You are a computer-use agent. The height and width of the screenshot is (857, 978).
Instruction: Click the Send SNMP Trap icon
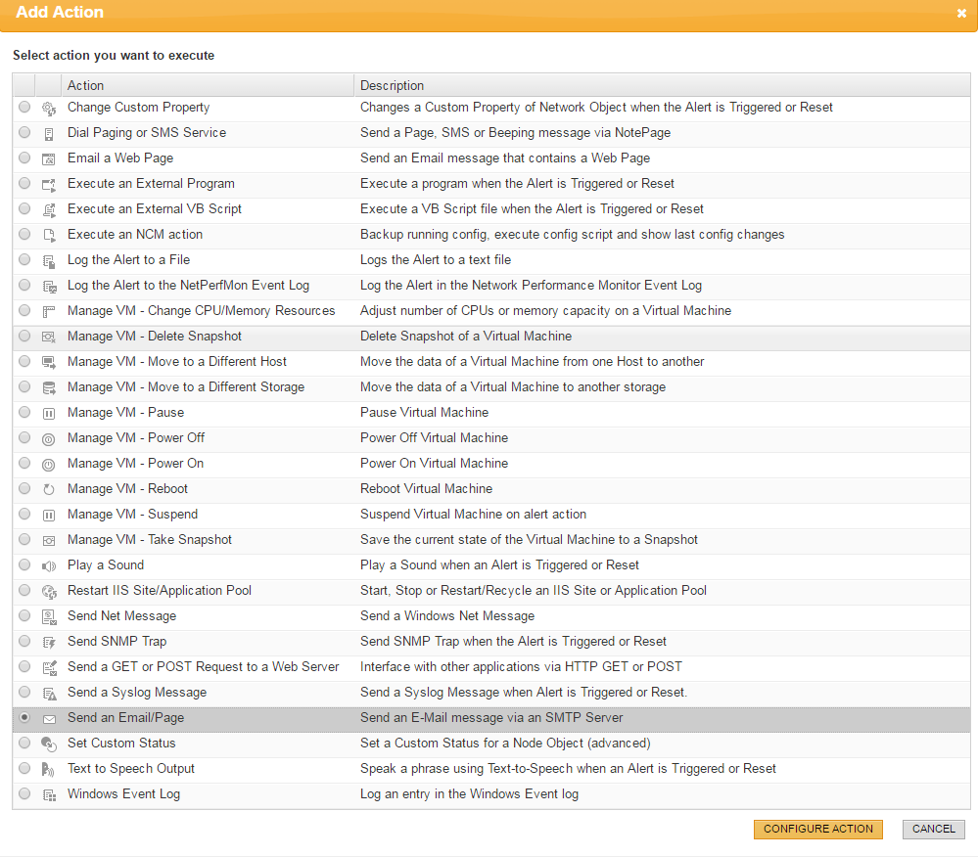[x=49, y=643]
